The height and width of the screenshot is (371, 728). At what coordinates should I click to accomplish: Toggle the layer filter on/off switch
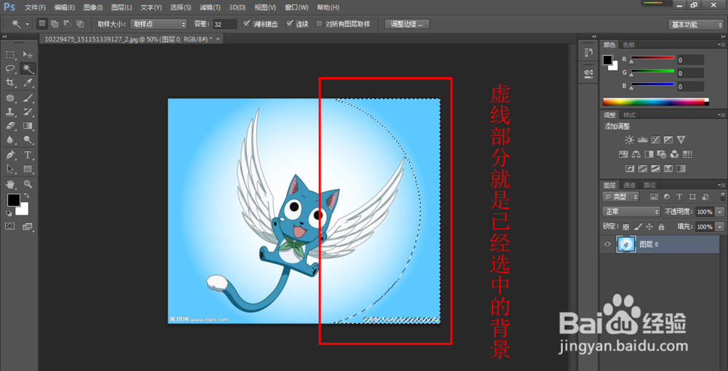click(722, 196)
